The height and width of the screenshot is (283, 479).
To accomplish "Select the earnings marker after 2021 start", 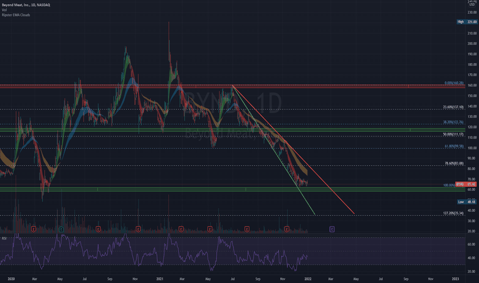I will (x=181, y=229).
